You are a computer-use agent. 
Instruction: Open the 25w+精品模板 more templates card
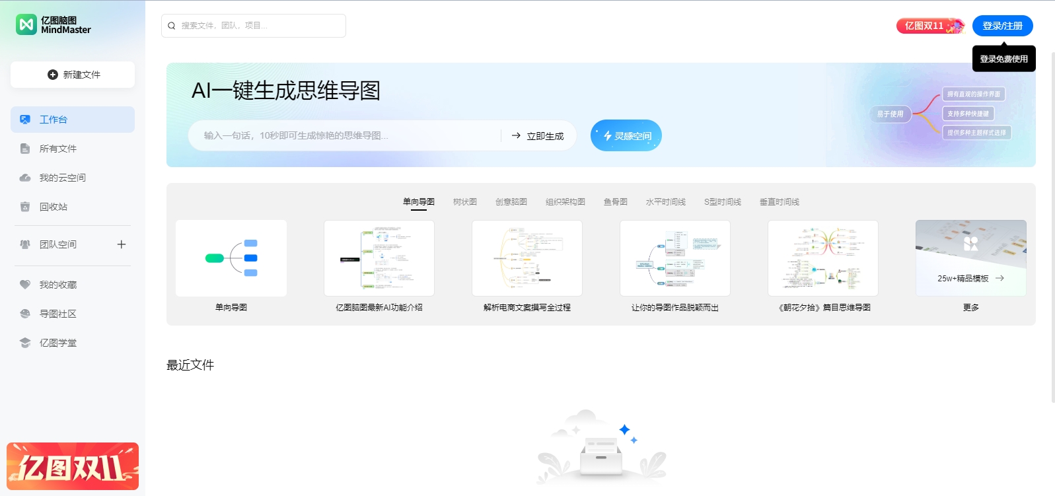point(971,258)
